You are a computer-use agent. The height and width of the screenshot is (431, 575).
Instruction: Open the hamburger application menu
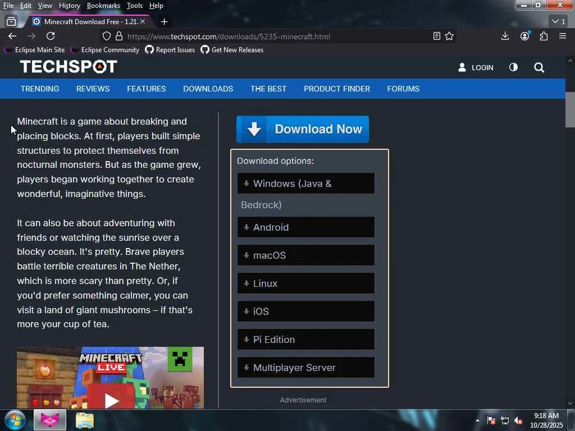(x=563, y=36)
